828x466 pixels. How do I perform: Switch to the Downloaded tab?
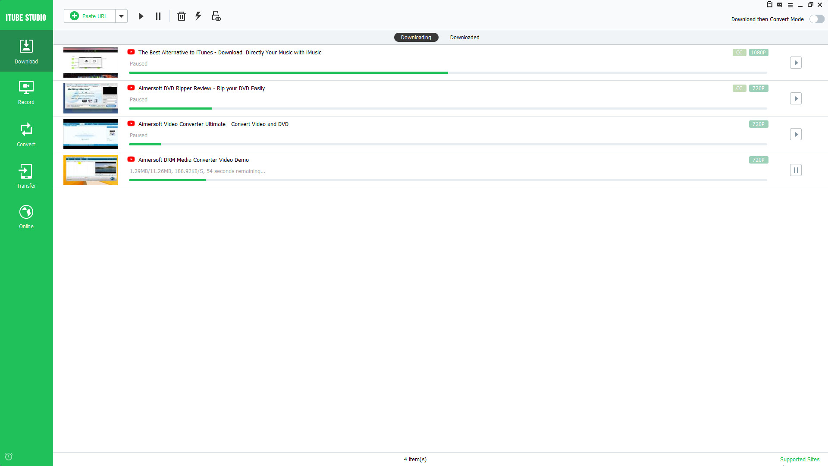[464, 37]
